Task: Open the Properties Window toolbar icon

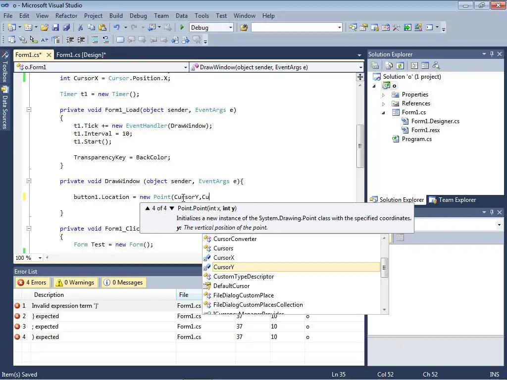Action: pyautogui.click(x=364, y=28)
